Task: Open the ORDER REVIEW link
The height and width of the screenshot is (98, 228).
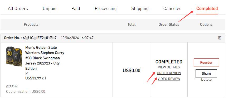Action: (x=169, y=73)
